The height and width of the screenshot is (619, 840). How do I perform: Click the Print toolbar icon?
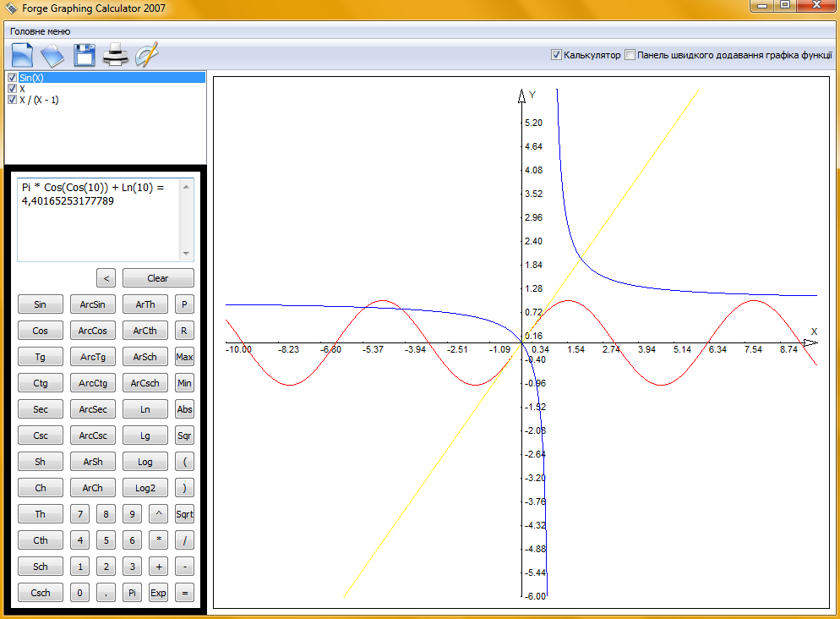point(115,55)
